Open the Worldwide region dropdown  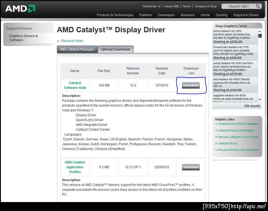pyautogui.click(x=151, y=6)
